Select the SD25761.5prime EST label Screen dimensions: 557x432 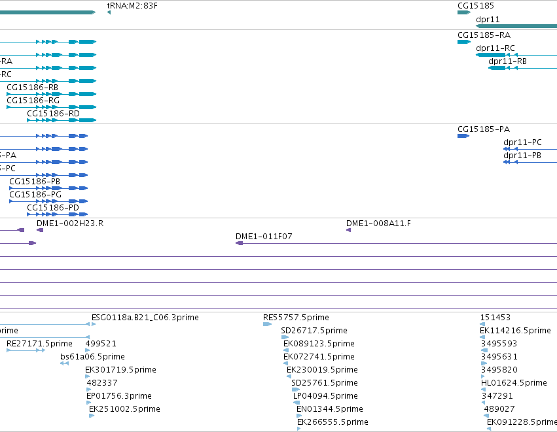[325, 383]
